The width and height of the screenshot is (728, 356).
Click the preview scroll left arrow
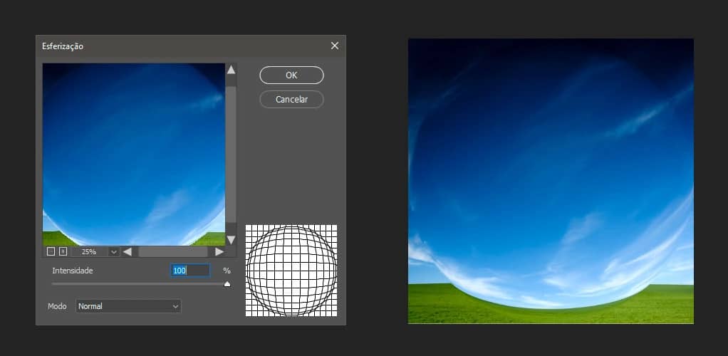[127, 251]
